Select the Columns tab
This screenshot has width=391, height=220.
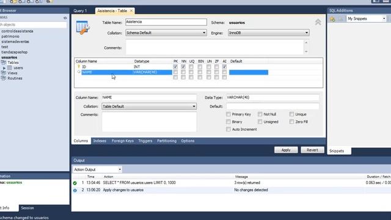(81, 141)
